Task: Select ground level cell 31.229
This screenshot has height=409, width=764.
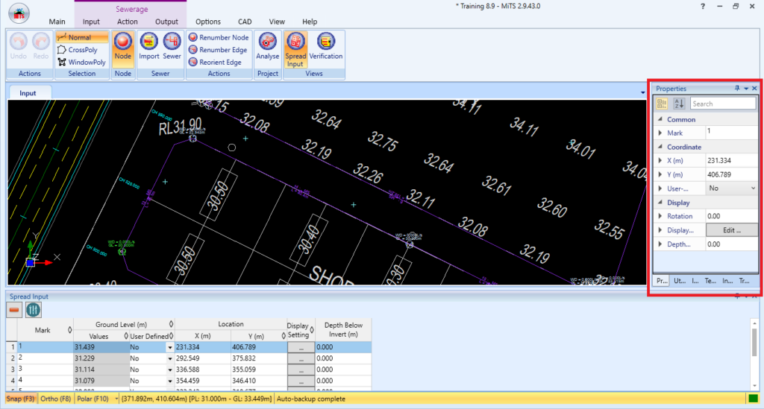Action: click(x=101, y=358)
